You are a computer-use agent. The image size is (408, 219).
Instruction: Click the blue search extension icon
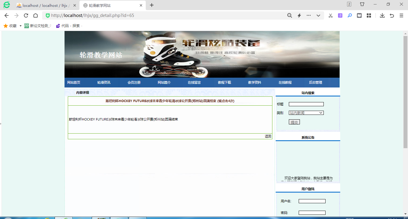tap(350, 15)
